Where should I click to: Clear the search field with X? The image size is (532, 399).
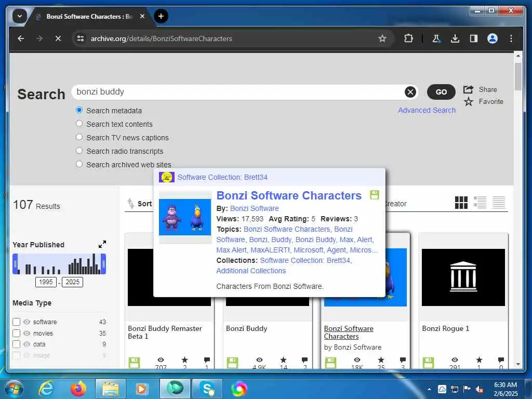click(x=410, y=92)
